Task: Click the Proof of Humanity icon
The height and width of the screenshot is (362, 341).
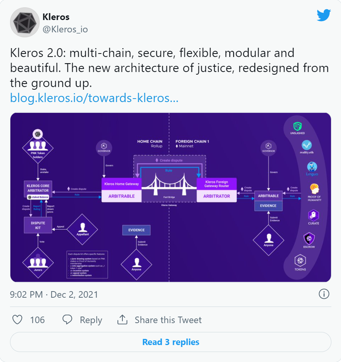Action: [314, 189]
